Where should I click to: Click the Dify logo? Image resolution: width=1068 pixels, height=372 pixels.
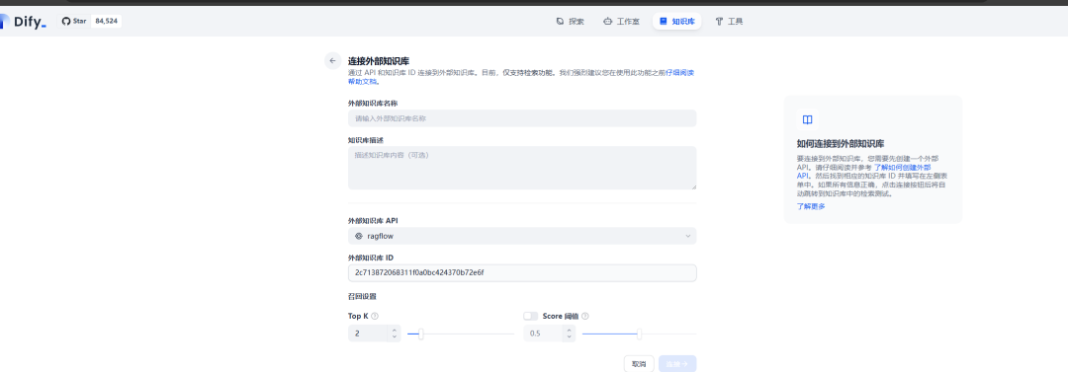(x=24, y=22)
